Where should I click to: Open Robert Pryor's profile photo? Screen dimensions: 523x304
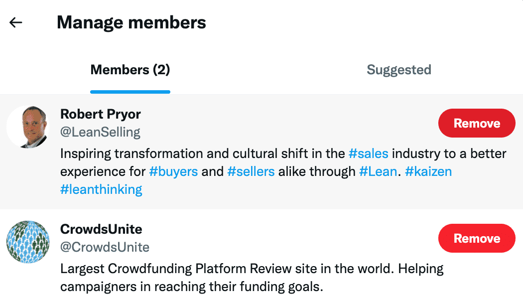tap(28, 127)
